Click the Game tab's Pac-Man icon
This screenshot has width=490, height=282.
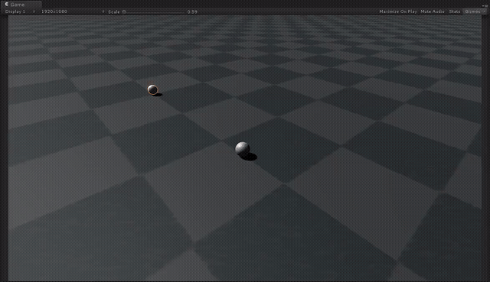(6, 4)
